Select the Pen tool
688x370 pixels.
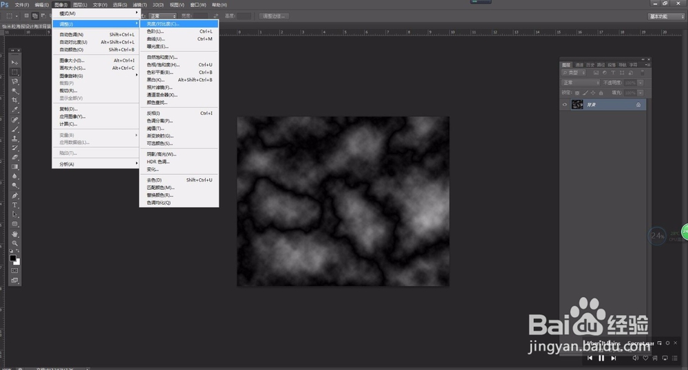click(14, 195)
